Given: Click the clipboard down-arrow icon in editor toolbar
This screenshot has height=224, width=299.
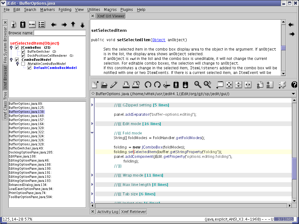Looking at the screenshot, I should point(185,85).
